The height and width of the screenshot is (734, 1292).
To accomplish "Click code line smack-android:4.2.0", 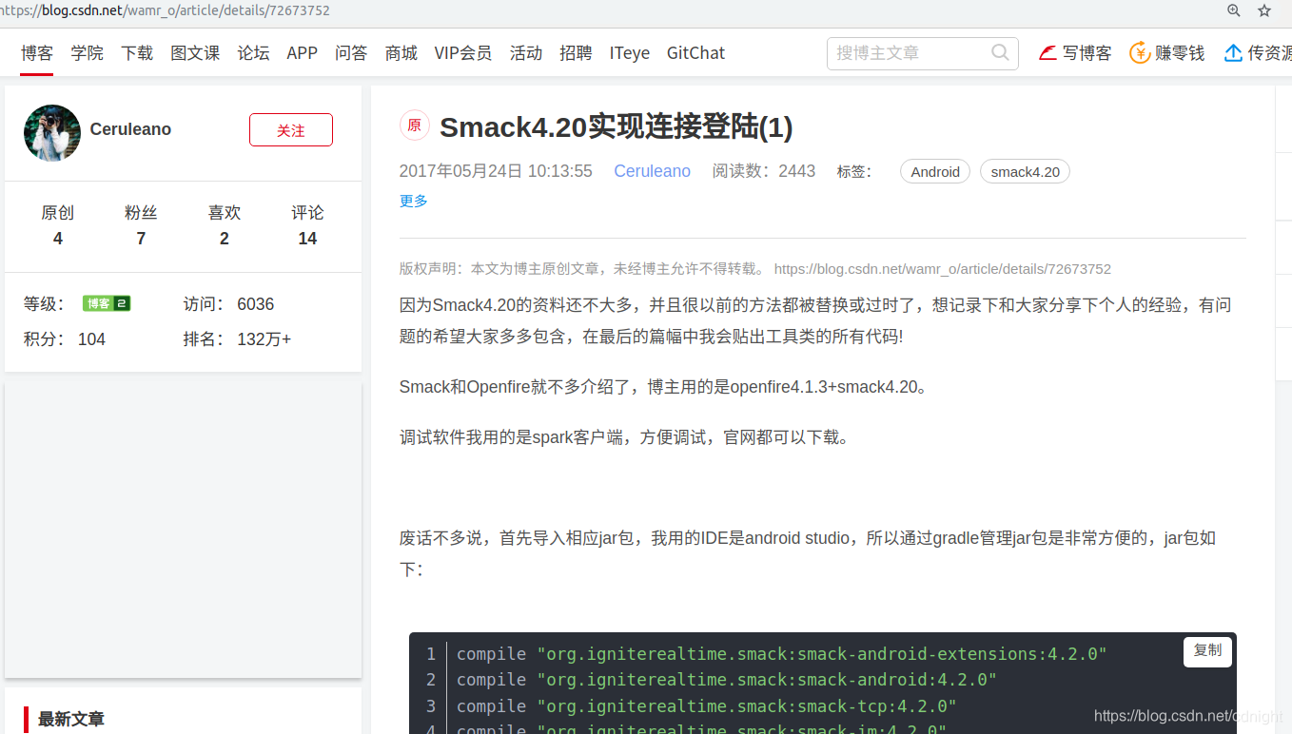I will (x=727, y=680).
